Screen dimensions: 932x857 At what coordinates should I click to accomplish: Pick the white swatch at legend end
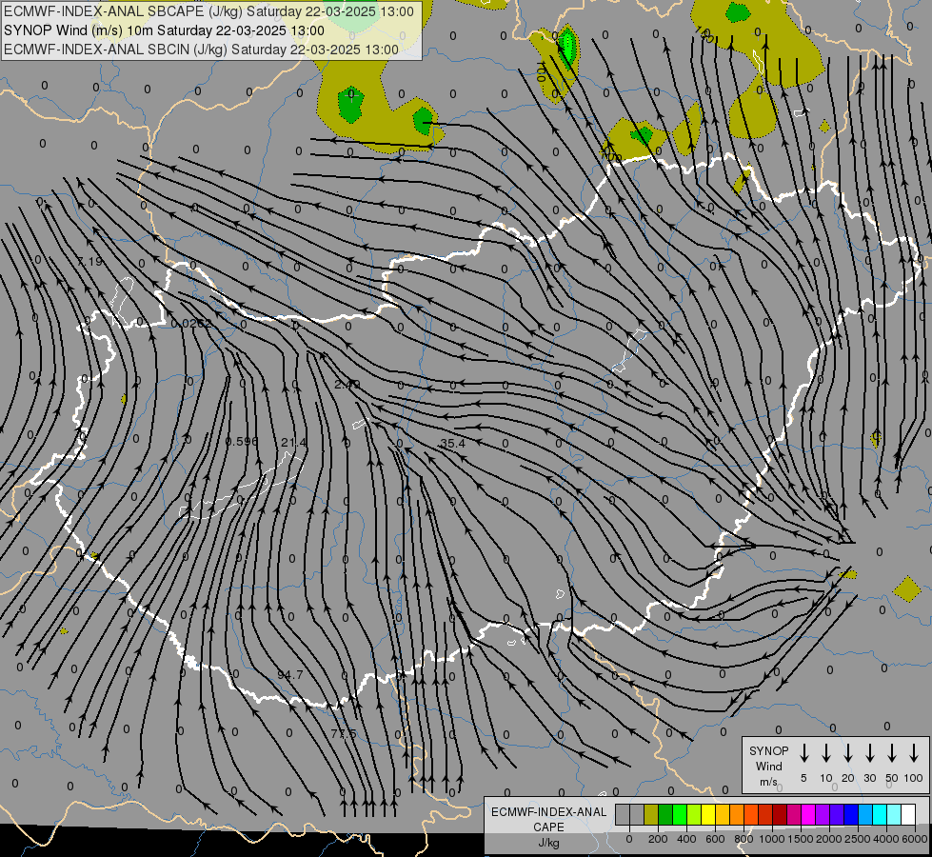click(x=908, y=815)
